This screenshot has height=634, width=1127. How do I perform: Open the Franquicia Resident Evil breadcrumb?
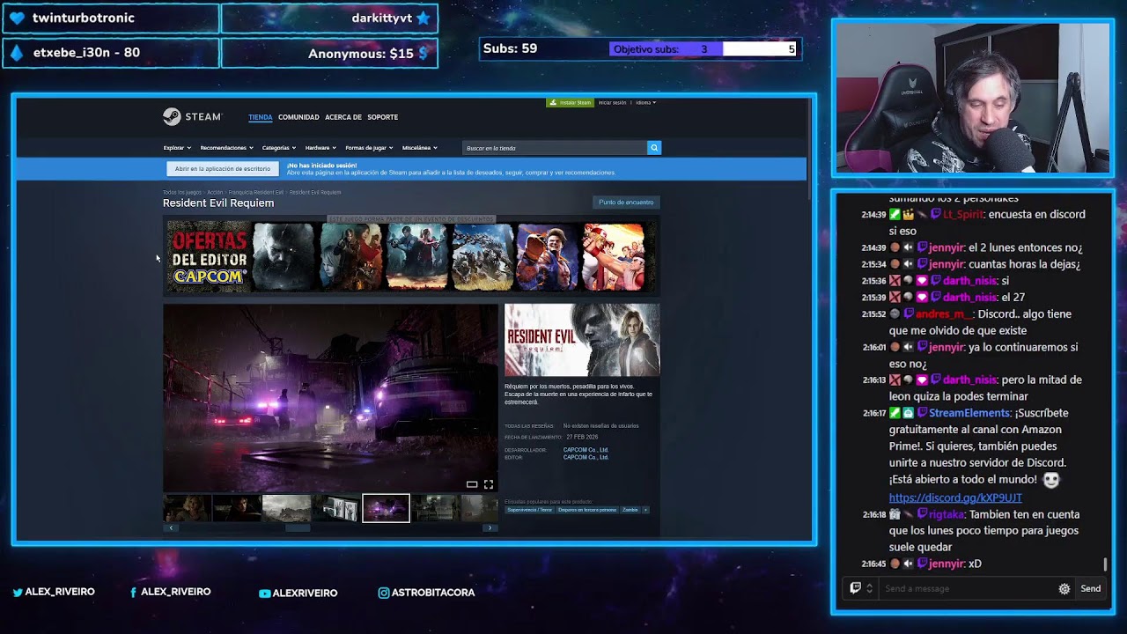pyautogui.click(x=256, y=192)
